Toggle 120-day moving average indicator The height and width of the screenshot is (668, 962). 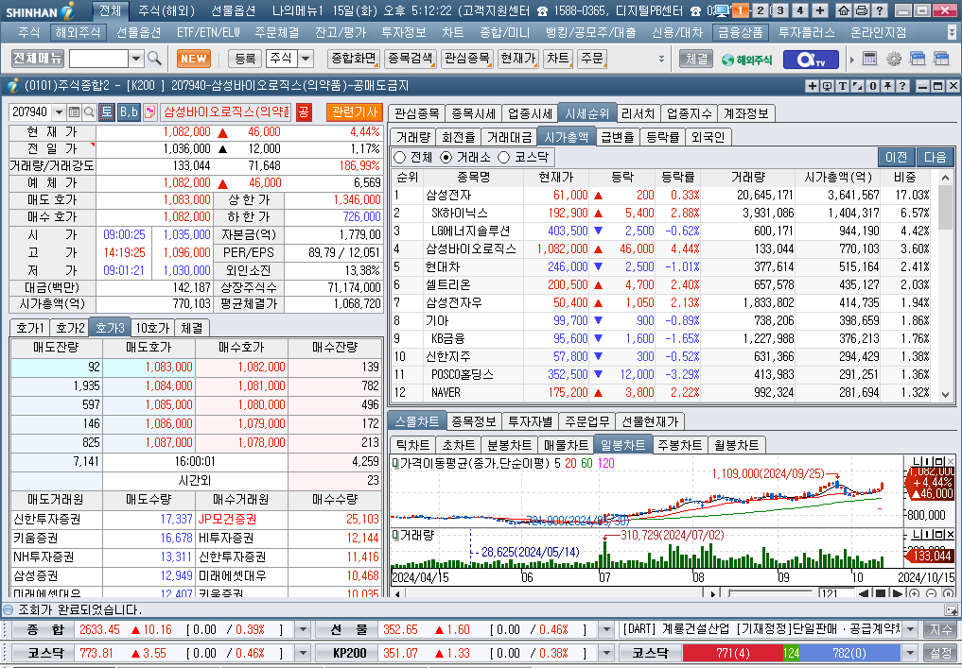pos(605,463)
